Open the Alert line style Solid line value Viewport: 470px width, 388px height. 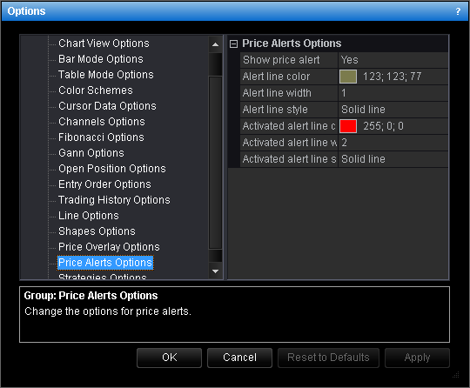(x=393, y=110)
